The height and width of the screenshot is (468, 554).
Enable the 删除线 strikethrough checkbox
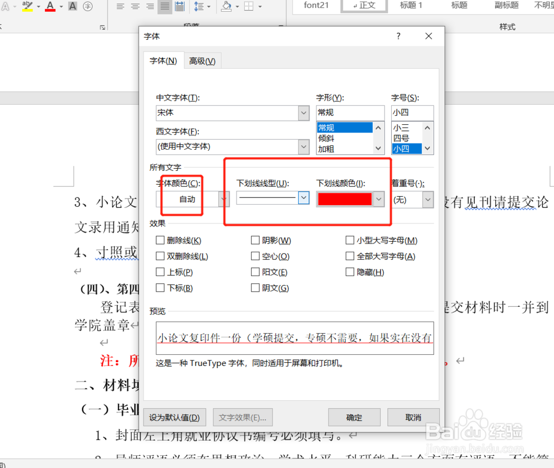pyautogui.click(x=161, y=240)
